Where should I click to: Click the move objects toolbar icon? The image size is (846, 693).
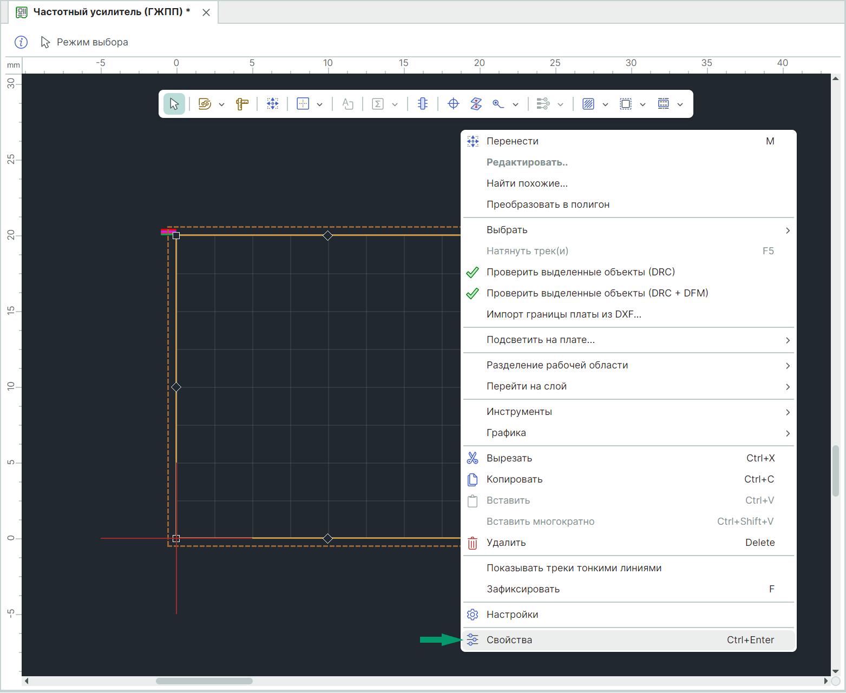[273, 104]
